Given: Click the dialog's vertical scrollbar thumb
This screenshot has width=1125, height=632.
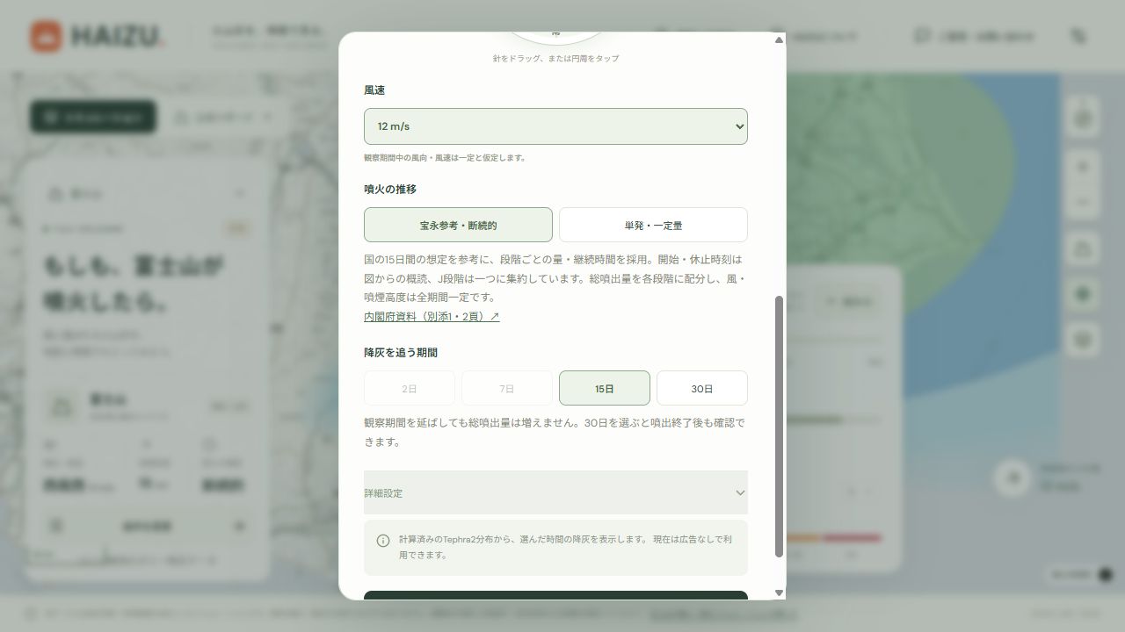Looking at the screenshot, I should click(x=779, y=427).
